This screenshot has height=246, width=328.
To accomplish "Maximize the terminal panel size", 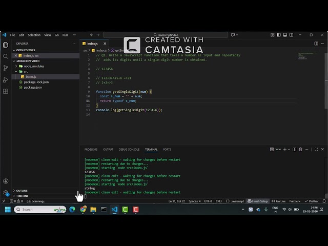I will click(x=316, y=149).
